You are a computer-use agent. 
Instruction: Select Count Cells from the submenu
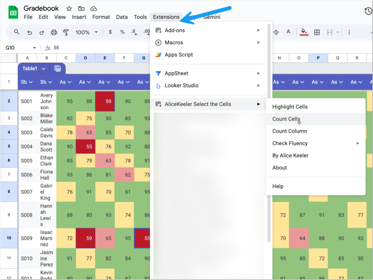coord(286,119)
